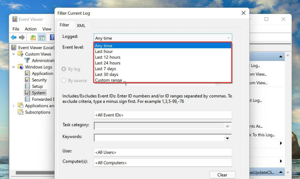Screen dimensions: 300x179
Task: Close the Filter Current Log dialog
Action: pos(243,13)
